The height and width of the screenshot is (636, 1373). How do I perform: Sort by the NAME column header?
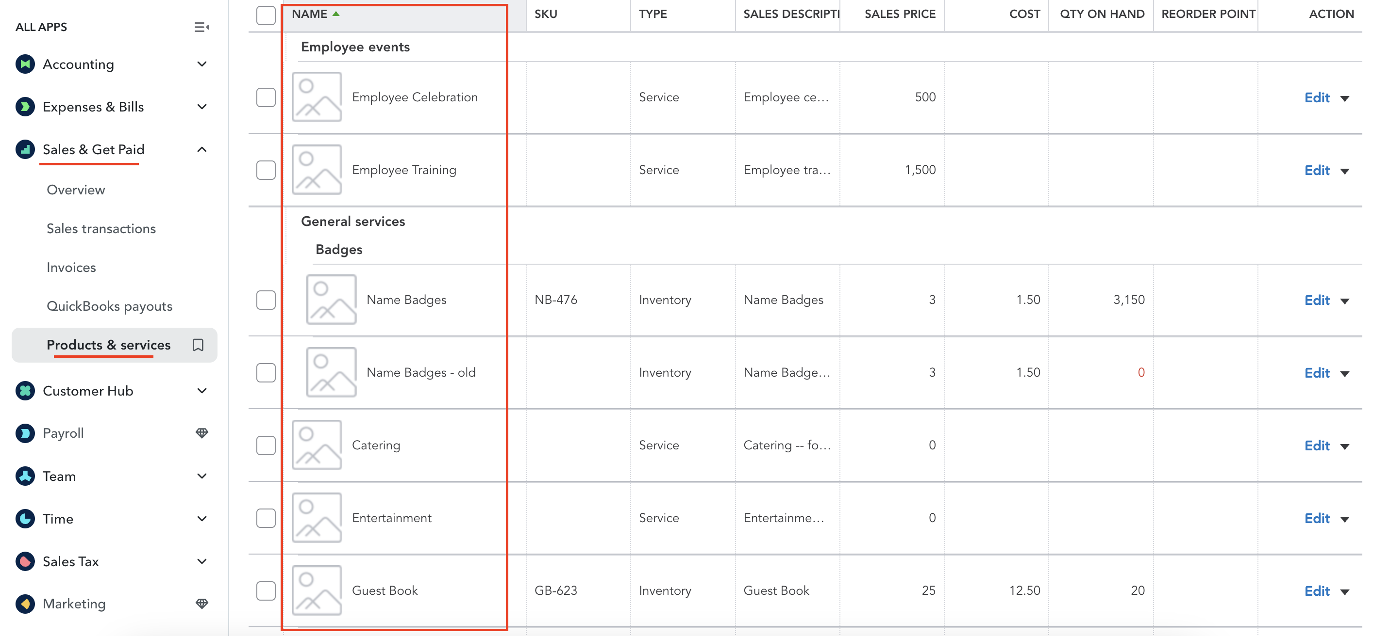310,15
